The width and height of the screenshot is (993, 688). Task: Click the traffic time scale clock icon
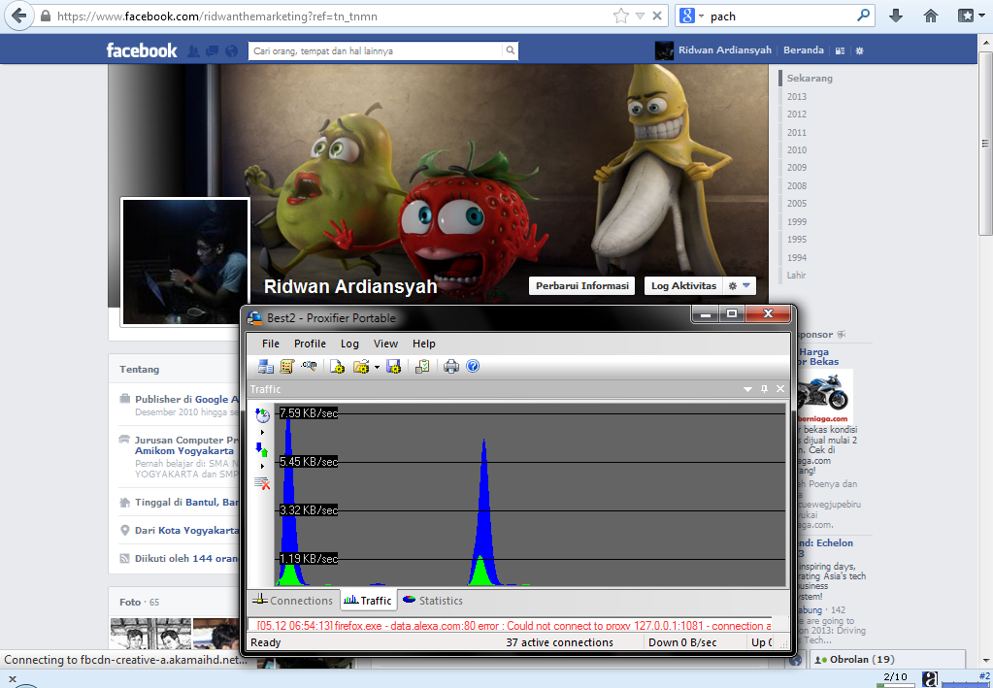(x=262, y=415)
